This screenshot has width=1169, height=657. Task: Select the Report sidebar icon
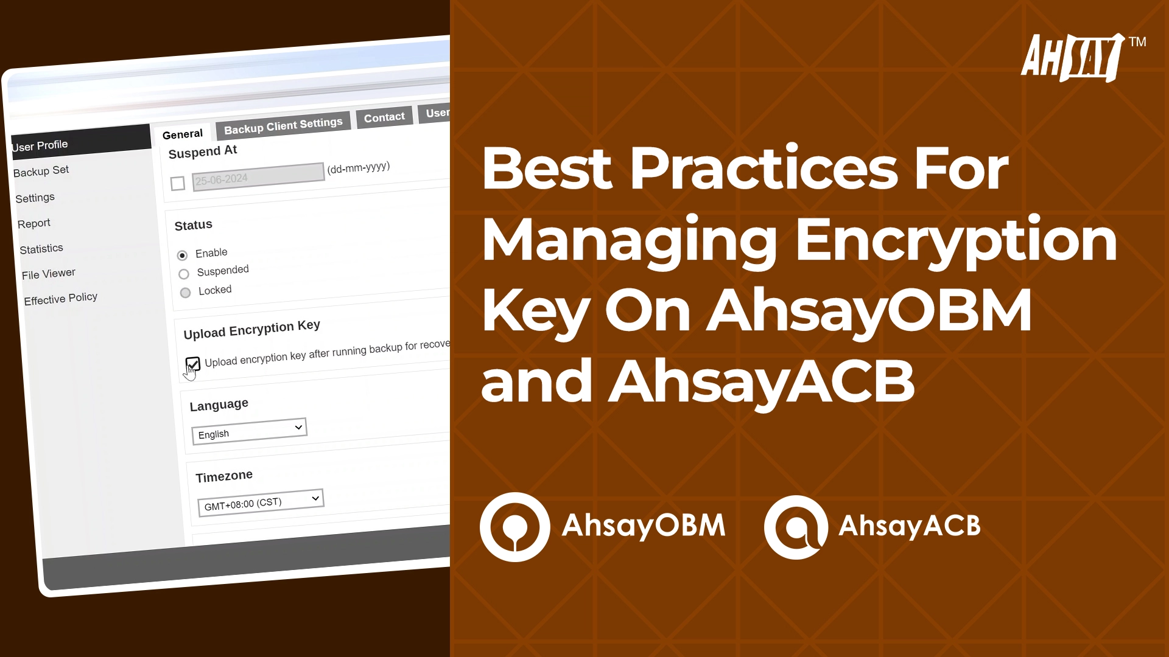coord(33,223)
